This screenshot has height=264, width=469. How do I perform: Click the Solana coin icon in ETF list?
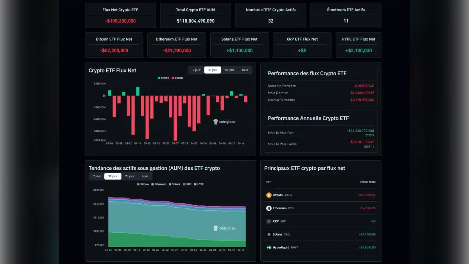pos(269,234)
